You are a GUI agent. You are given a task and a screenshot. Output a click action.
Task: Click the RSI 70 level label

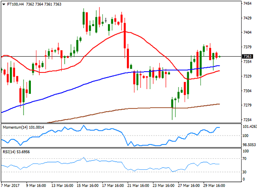(245, 159)
